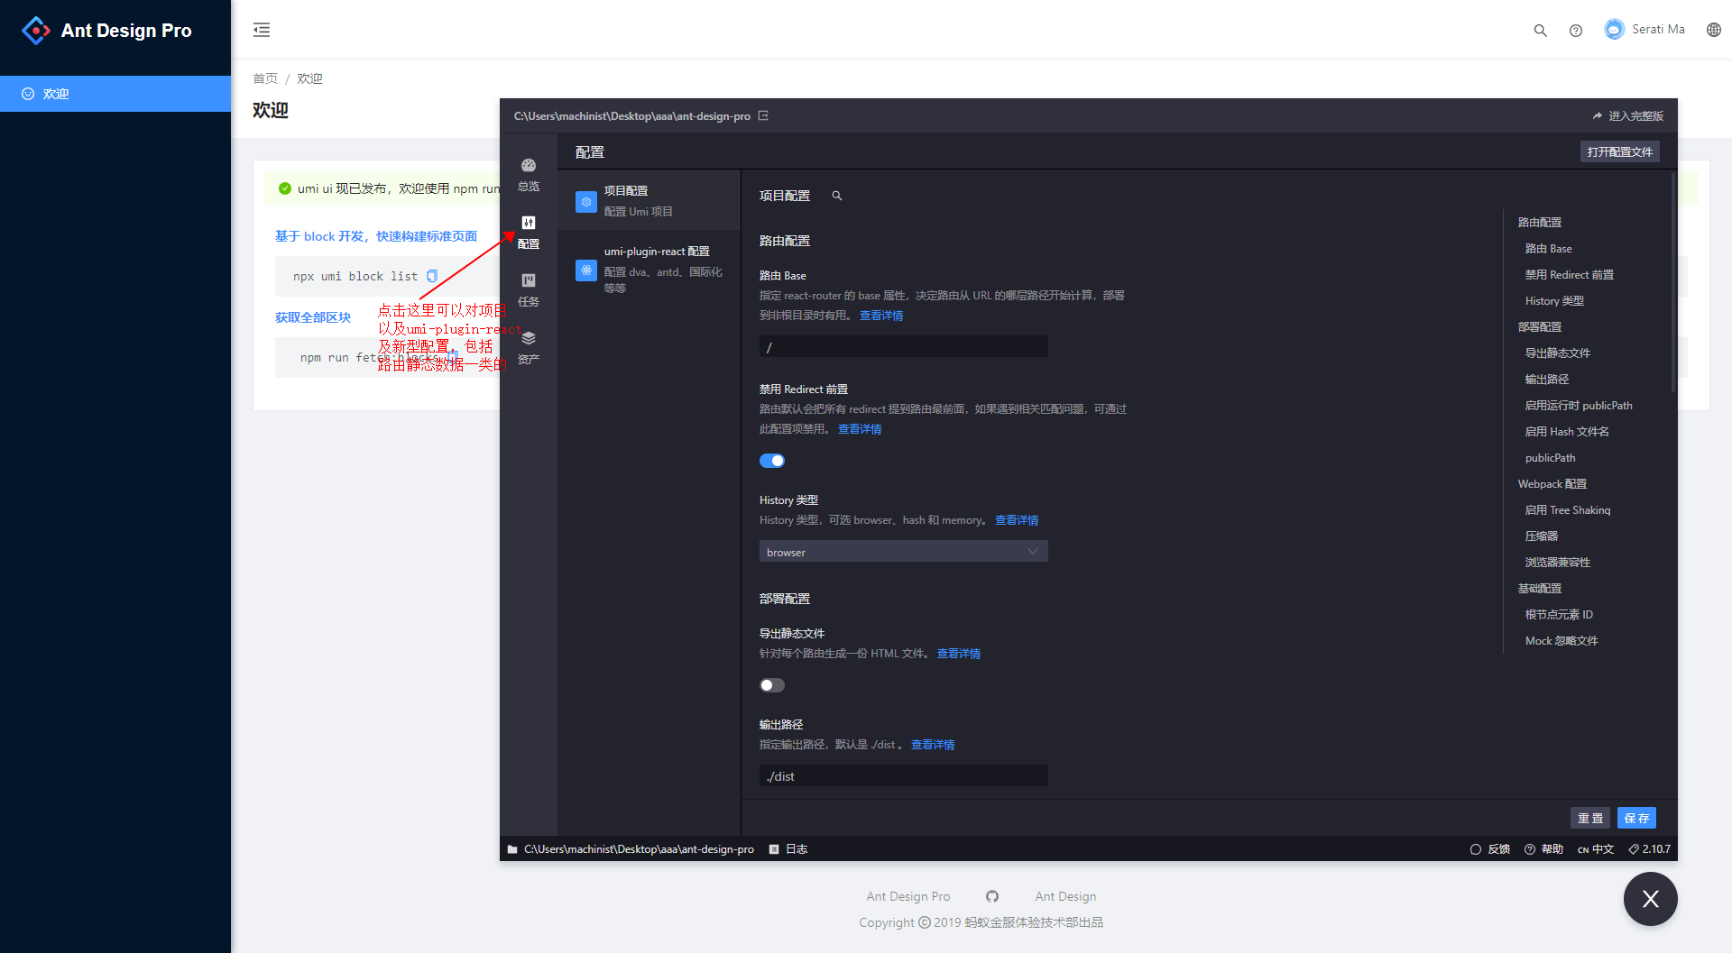
Task: Select umi-plugin-react 配置 in config list
Action: (x=649, y=269)
